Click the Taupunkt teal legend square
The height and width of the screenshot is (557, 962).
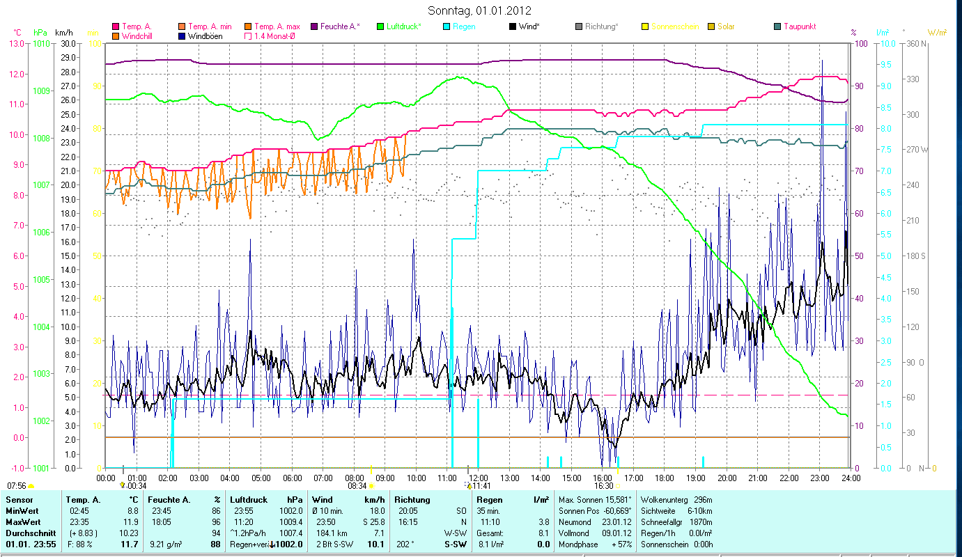click(x=778, y=26)
